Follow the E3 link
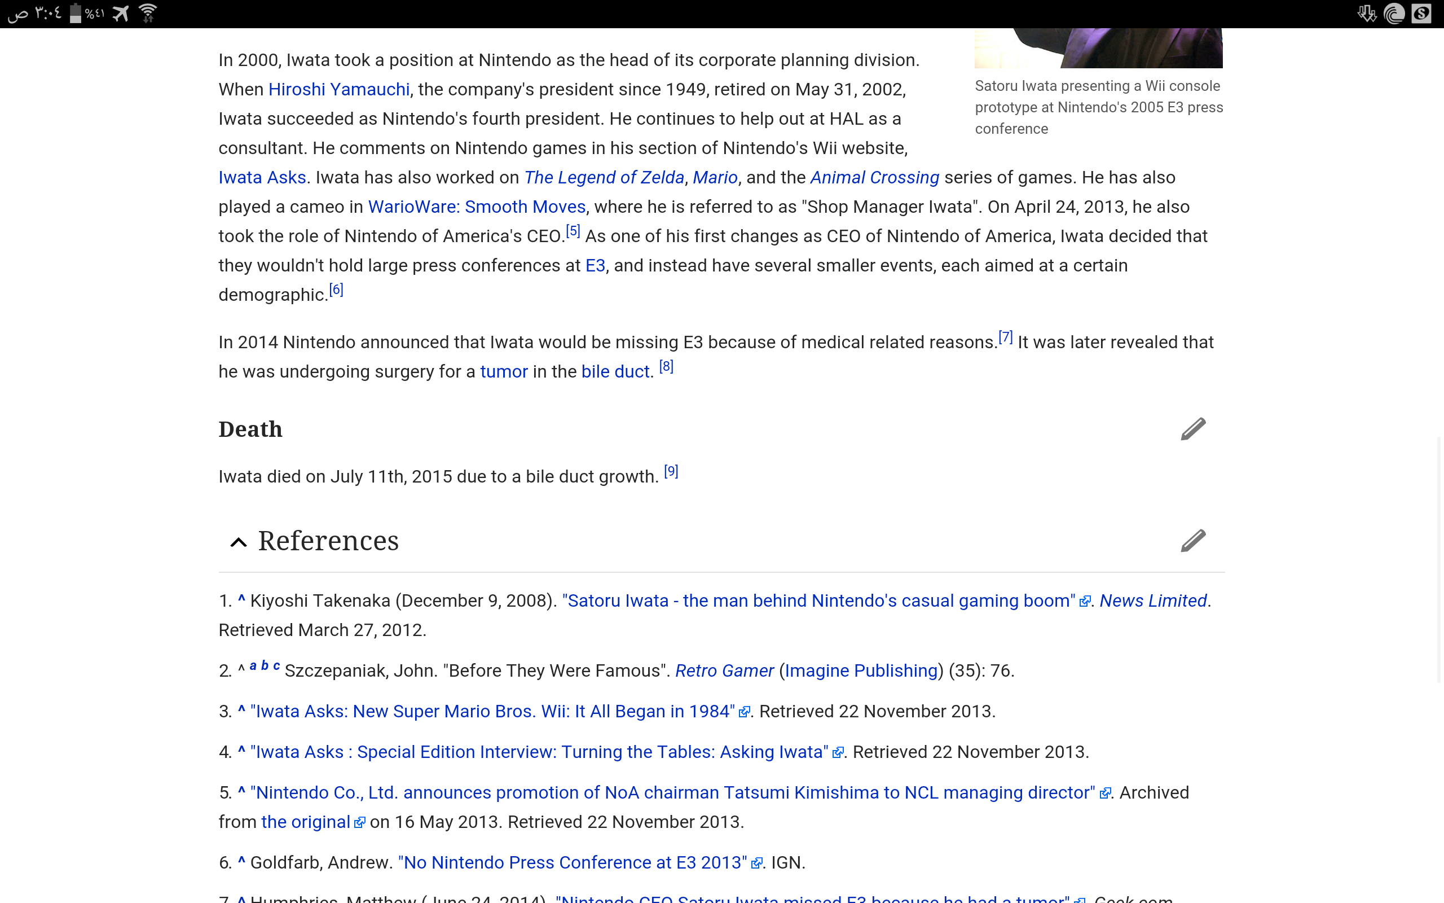The width and height of the screenshot is (1444, 903). pyautogui.click(x=595, y=265)
